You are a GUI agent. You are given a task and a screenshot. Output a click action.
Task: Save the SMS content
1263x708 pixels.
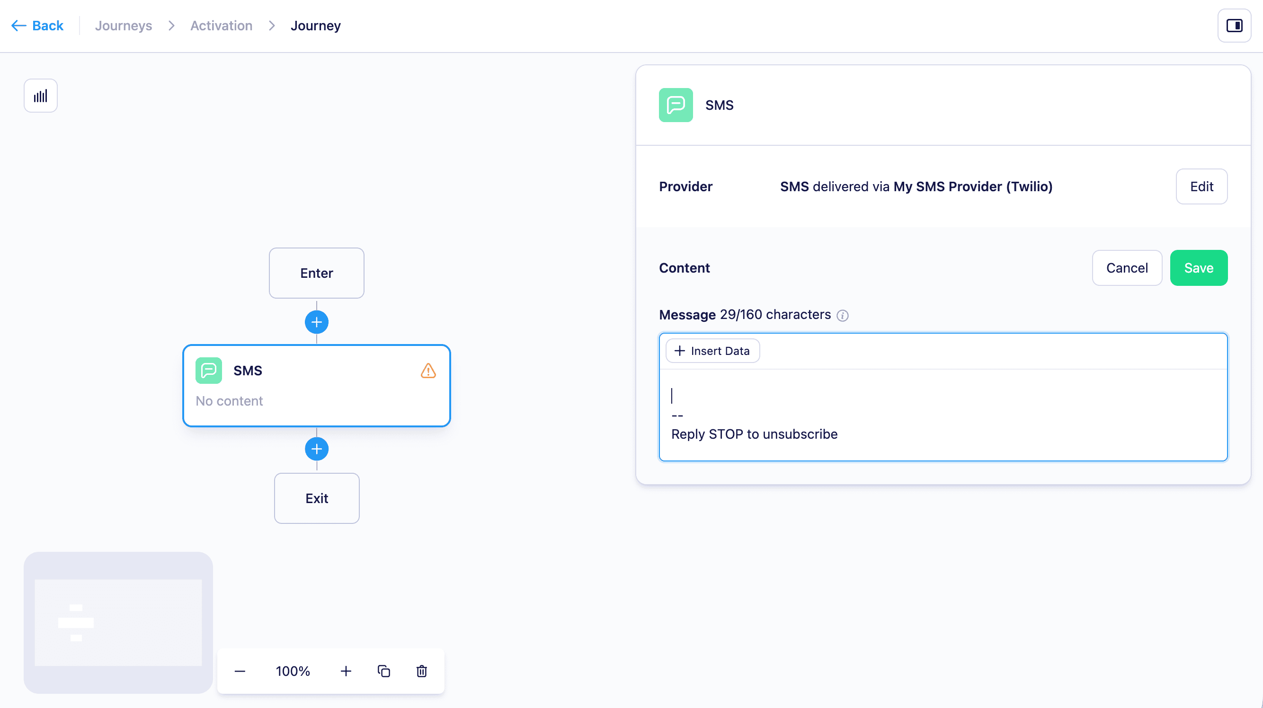pyautogui.click(x=1199, y=268)
